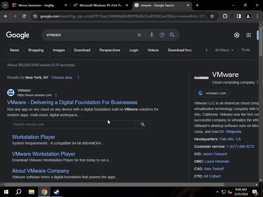The image size is (263, 197).
Task: Click customer service phone number link
Action: [240, 146]
